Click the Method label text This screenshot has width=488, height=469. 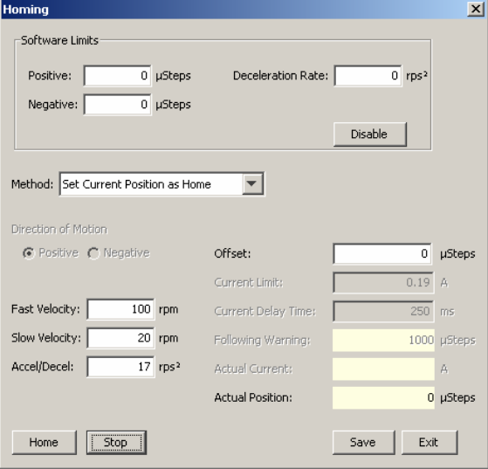pyautogui.click(x=32, y=184)
